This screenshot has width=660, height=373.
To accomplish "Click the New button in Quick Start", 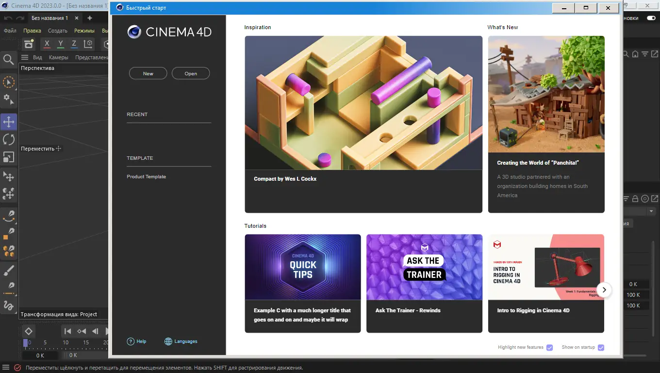I will (148, 73).
